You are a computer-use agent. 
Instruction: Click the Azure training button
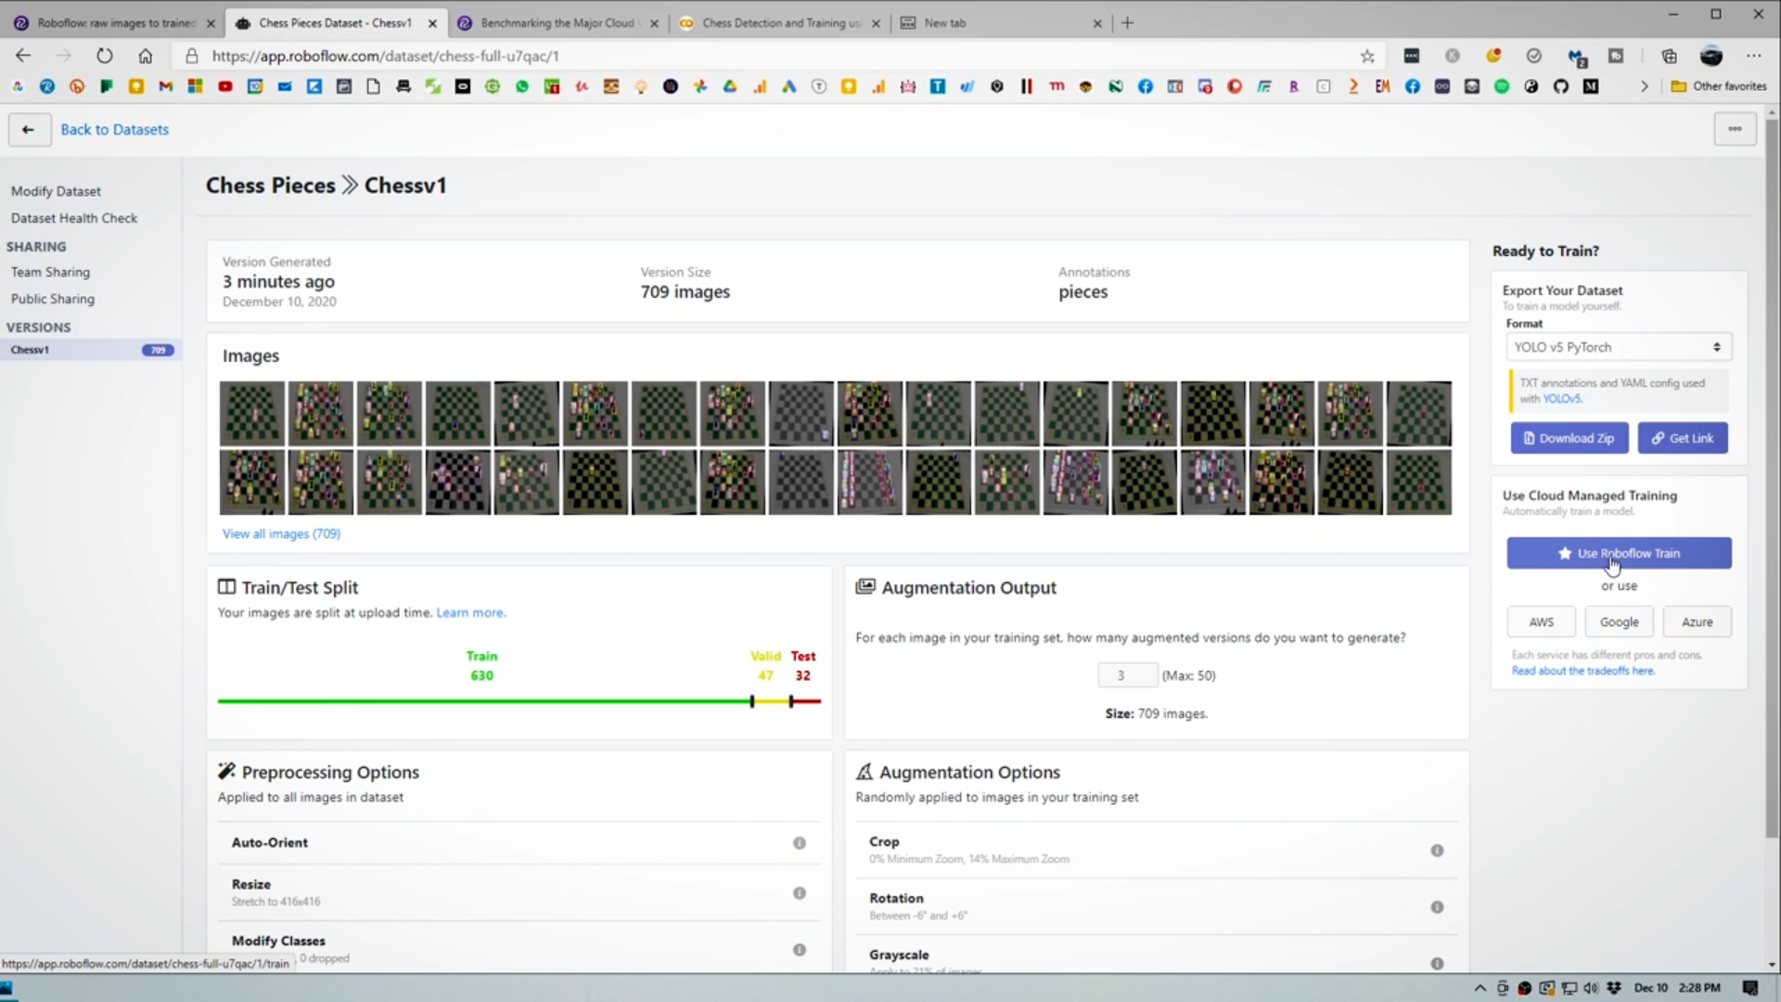point(1697,622)
